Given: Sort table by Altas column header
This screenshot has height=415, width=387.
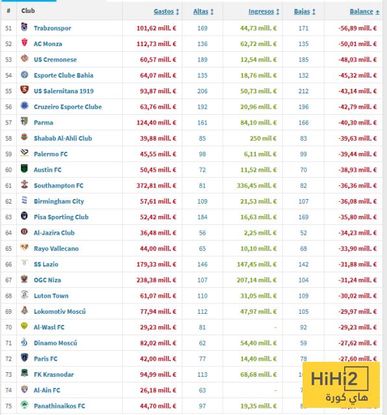Looking at the screenshot, I should 203,12.
